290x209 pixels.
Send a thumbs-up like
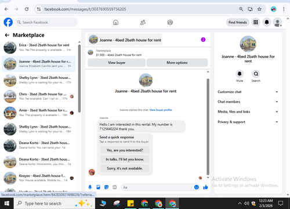click(205, 187)
